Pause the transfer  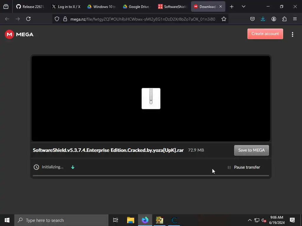tap(244, 167)
